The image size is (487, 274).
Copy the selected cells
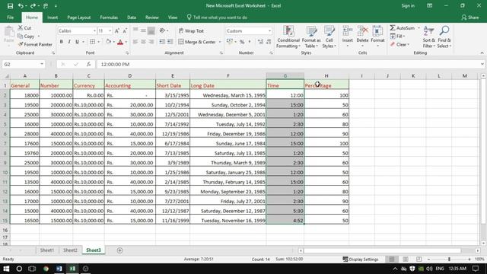pyautogui.click(x=26, y=37)
